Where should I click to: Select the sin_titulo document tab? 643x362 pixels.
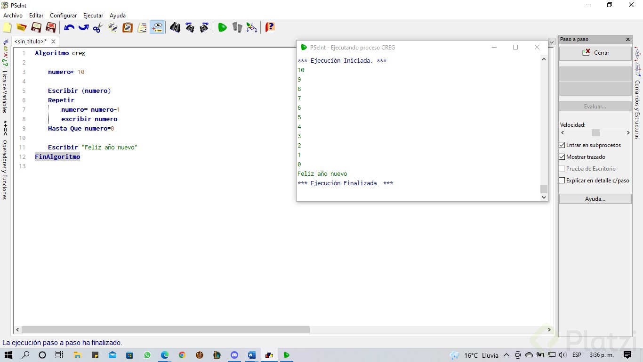pyautogui.click(x=31, y=41)
